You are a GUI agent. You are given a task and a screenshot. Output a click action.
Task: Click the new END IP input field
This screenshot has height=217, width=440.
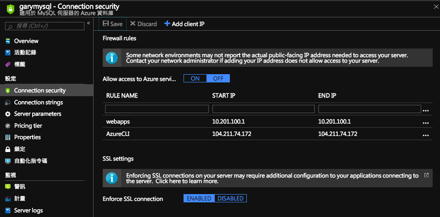369,109
